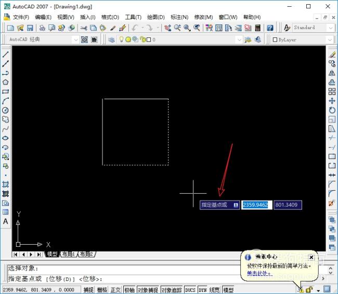Select the Spline draw tool

pos(5,129)
